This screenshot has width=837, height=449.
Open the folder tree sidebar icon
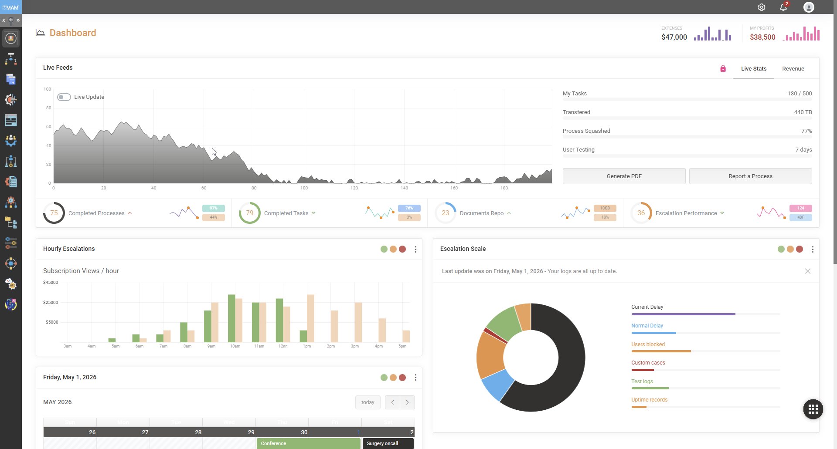coord(11,223)
